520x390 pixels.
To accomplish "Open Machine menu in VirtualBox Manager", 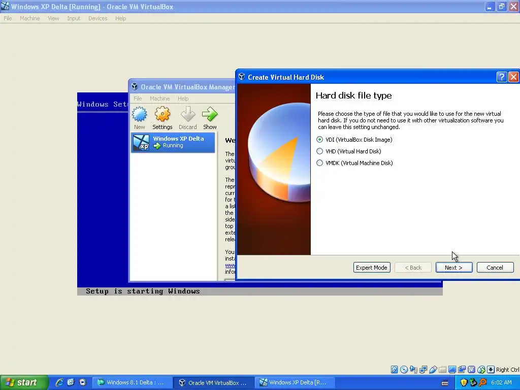I will pyautogui.click(x=159, y=99).
